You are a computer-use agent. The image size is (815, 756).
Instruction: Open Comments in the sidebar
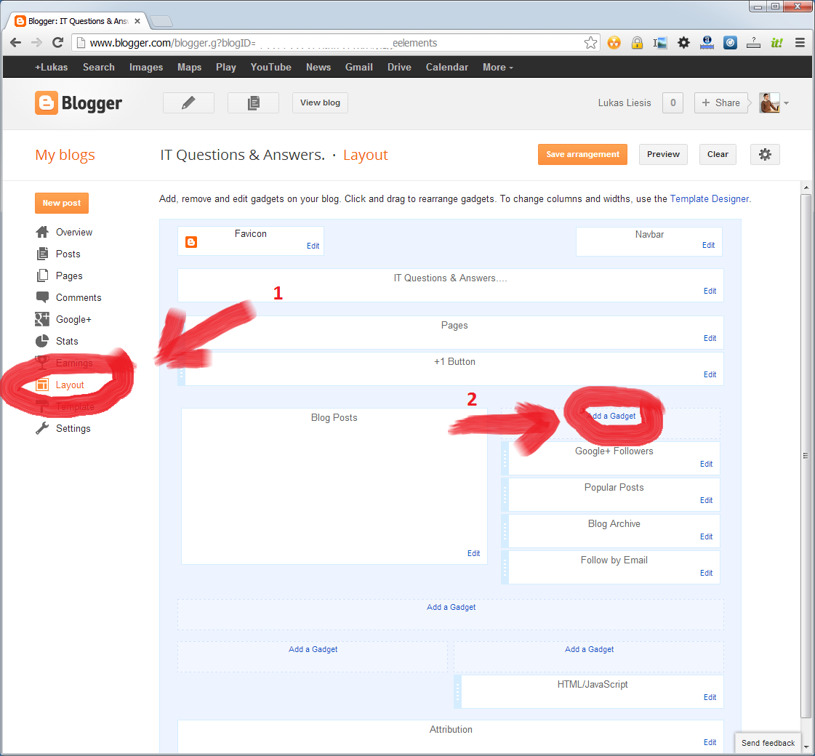[79, 298]
